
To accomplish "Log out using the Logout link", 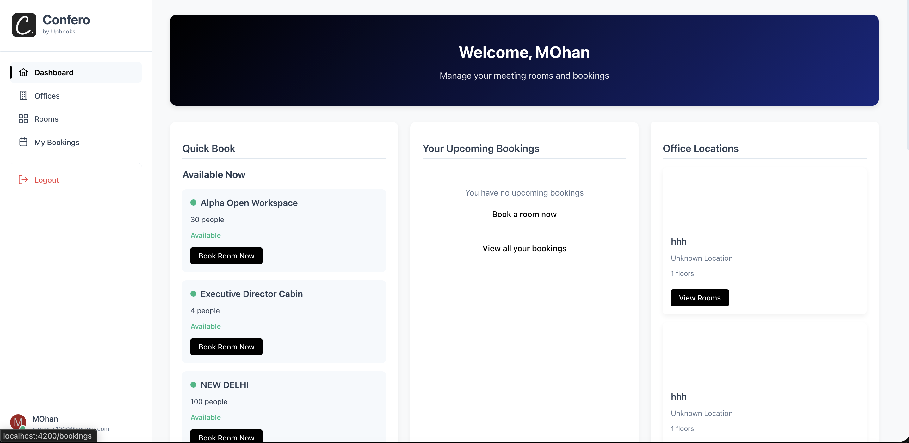I will point(46,180).
